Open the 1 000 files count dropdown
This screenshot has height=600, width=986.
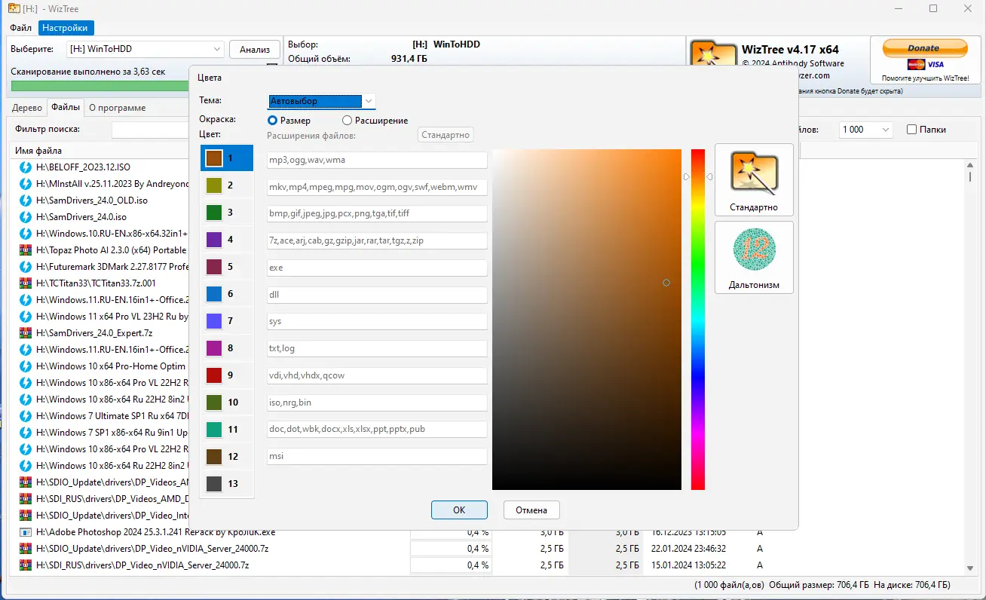(x=866, y=130)
